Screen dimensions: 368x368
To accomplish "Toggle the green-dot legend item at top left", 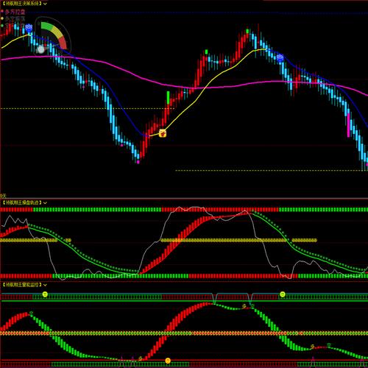I will coord(7,25).
